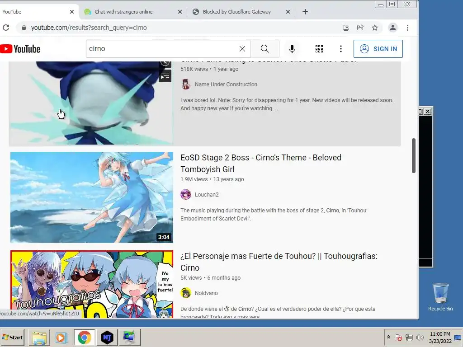Click '518K views' text on first video

click(x=194, y=69)
